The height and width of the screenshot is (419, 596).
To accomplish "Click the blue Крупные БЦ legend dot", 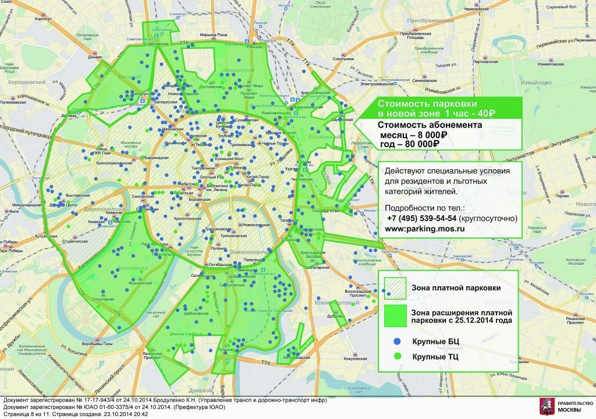I will 396,339.
